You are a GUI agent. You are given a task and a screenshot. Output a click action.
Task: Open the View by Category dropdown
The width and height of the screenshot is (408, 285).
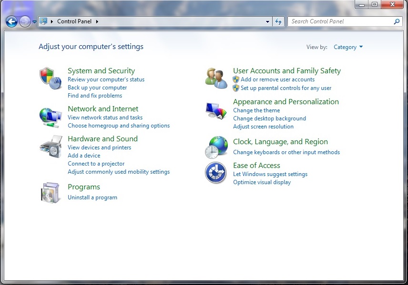[x=348, y=47]
